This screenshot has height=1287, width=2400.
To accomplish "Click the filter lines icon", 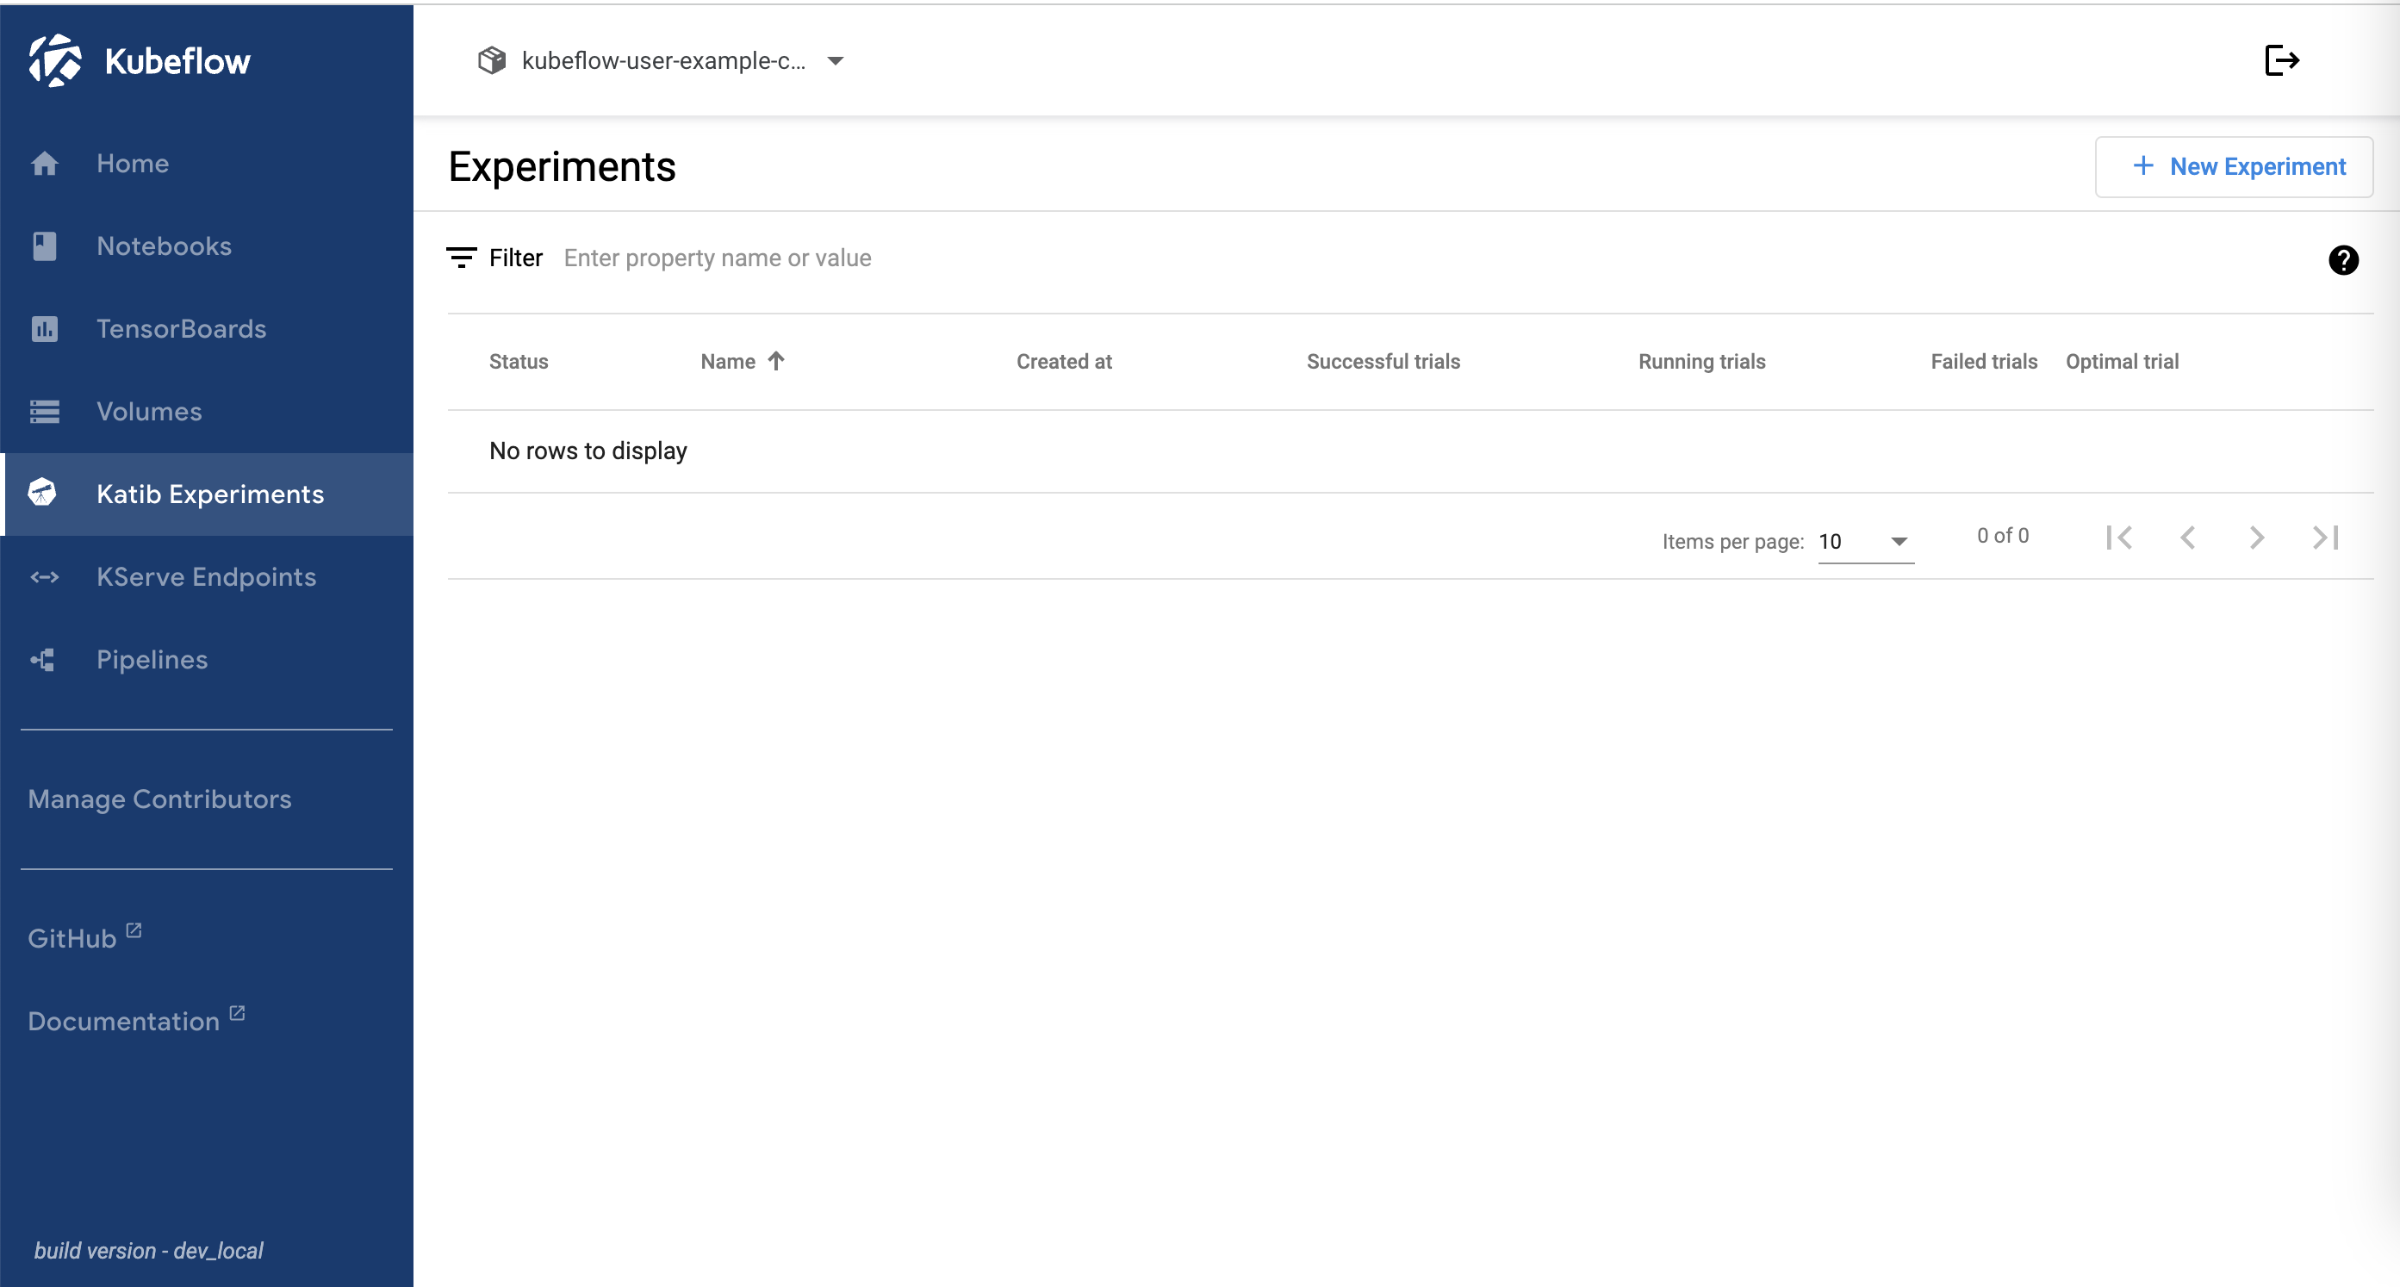I will pos(461,258).
